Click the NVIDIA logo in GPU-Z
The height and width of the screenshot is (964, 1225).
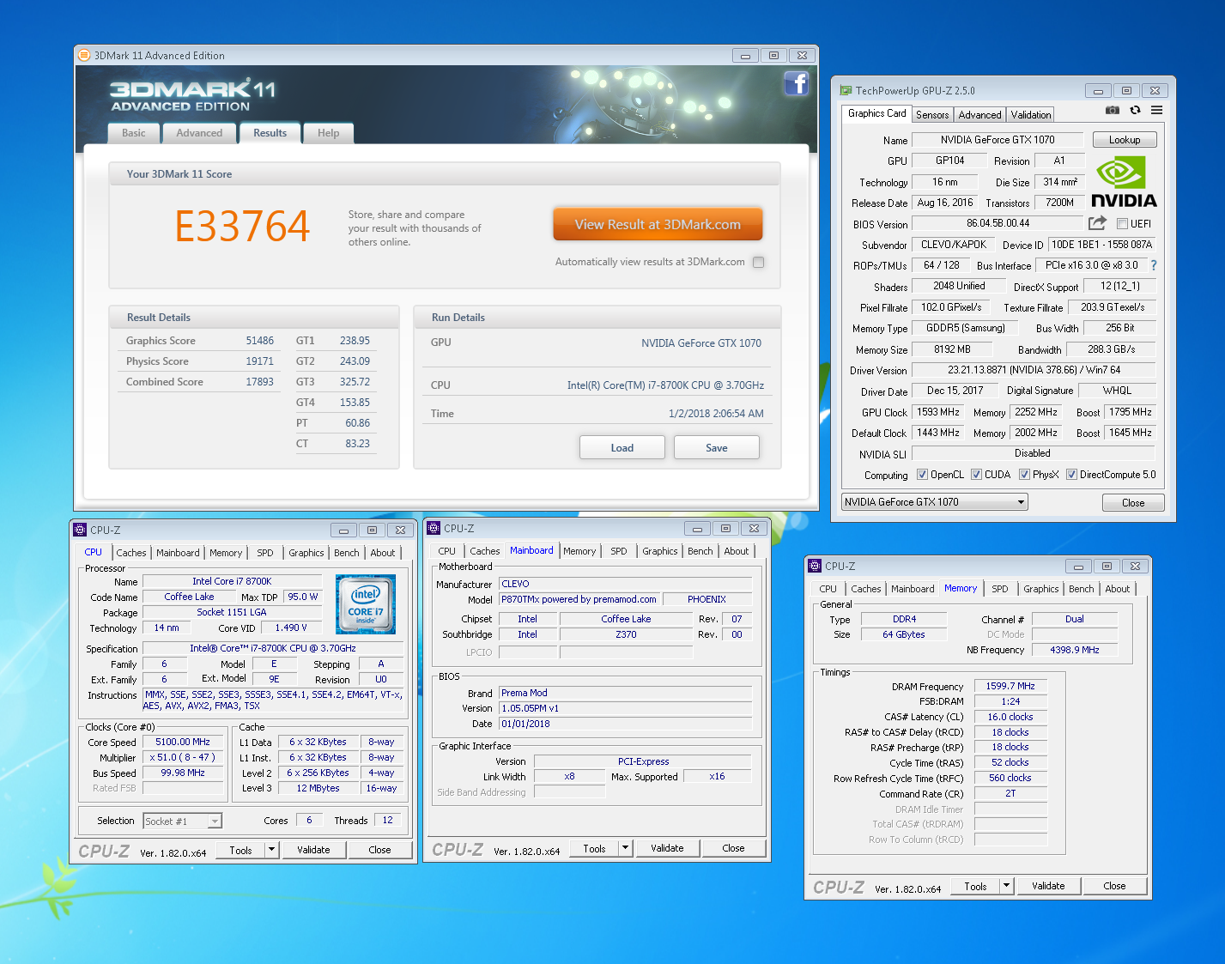coord(1124,182)
